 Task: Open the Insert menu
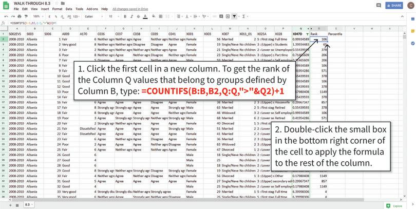tap(45, 9)
